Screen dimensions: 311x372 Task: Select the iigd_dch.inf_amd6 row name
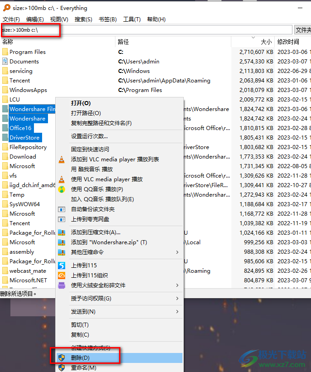pyautogui.click(x=32, y=185)
